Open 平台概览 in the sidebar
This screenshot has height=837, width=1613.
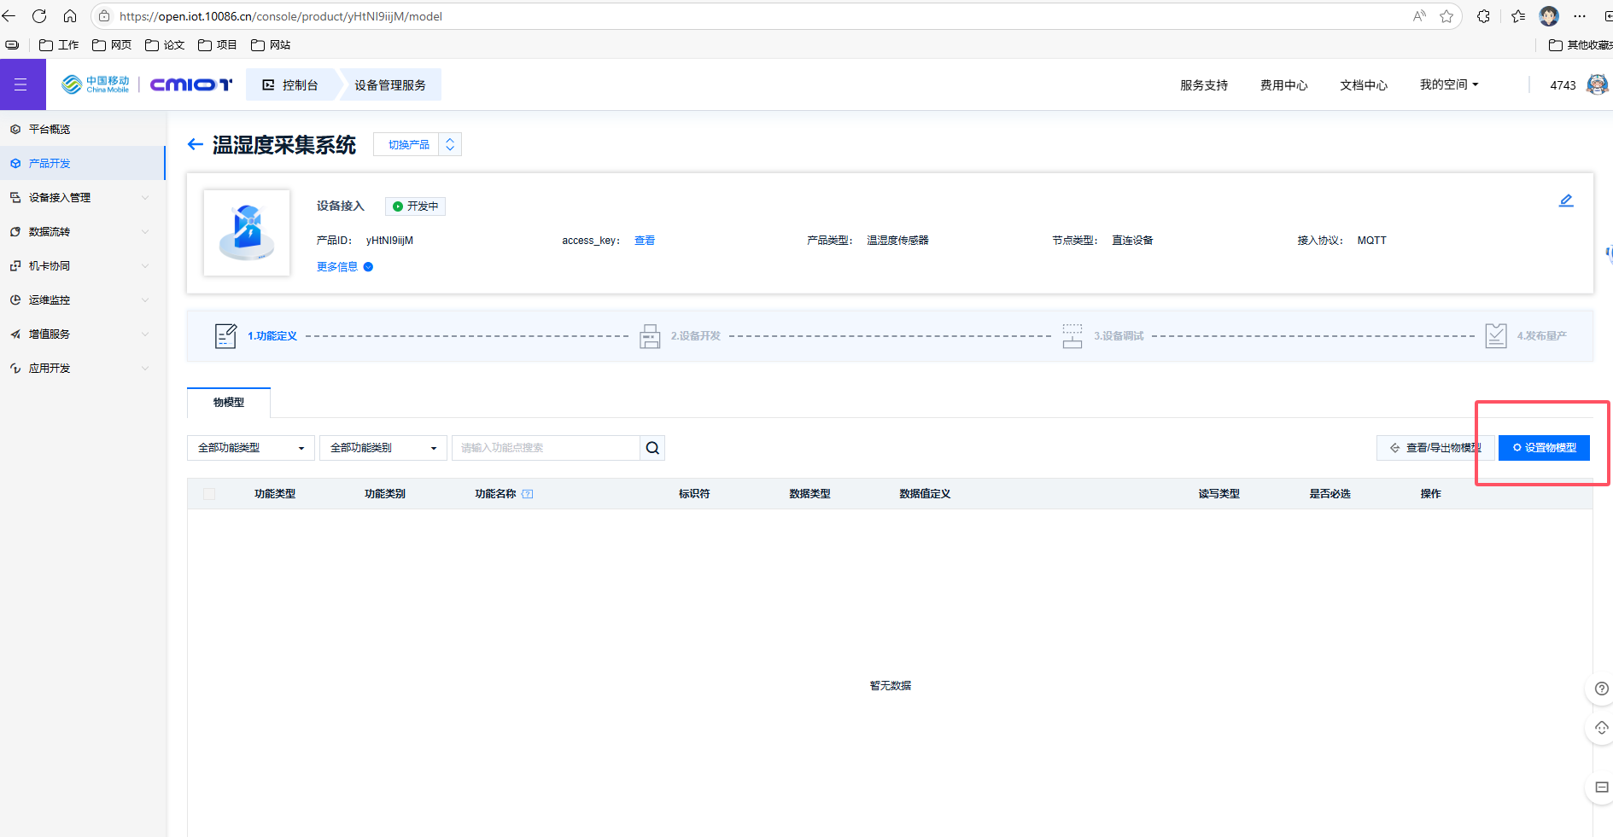click(x=50, y=129)
